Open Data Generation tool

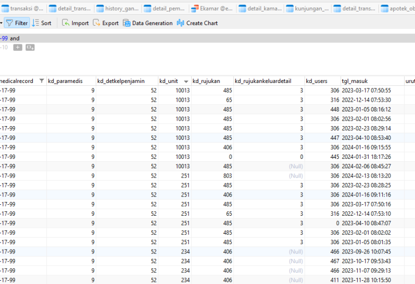(x=147, y=23)
